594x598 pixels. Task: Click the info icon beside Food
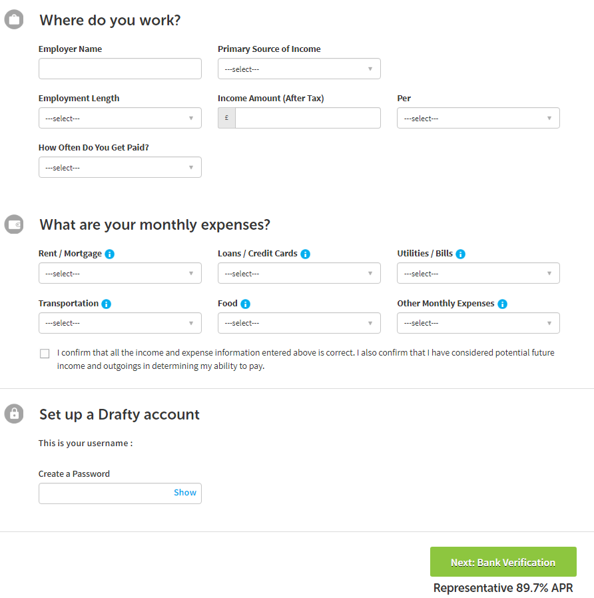tap(246, 304)
